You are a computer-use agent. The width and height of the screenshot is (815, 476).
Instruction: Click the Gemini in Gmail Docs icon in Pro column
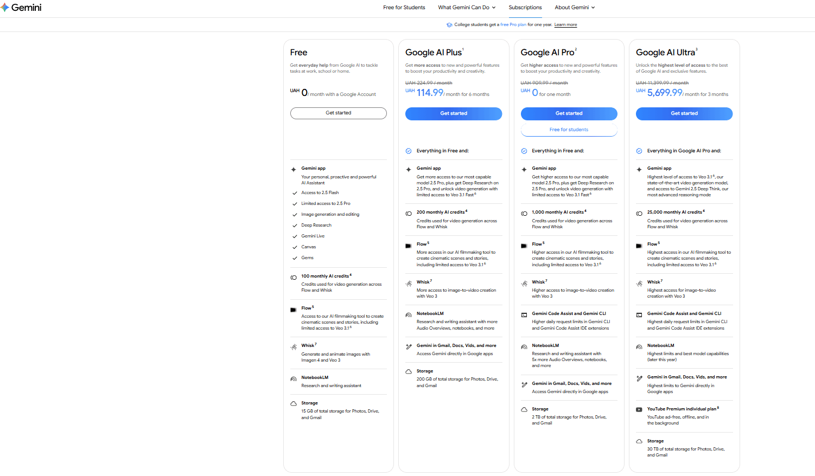coord(524,385)
